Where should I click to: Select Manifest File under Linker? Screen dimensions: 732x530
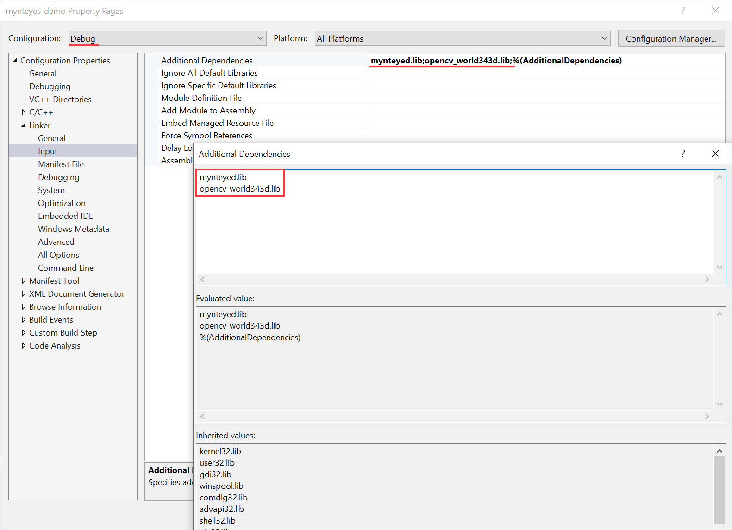pyautogui.click(x=61, y=164)
